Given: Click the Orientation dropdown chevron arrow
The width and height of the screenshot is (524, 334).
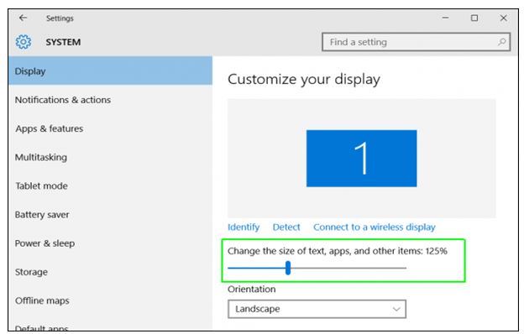Looking at the screenshot, I should pyautogui.click(x=396, y=309).
